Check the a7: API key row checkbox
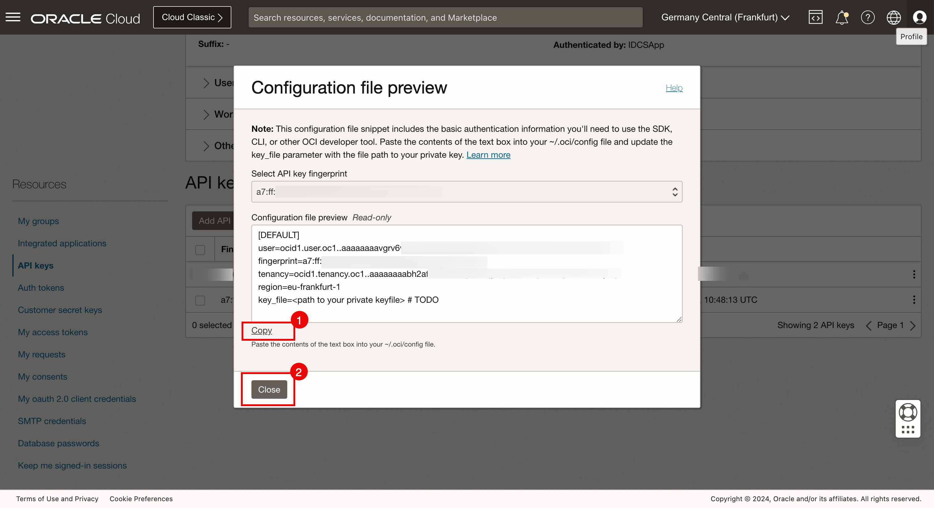The height and width of the screenshot is (508, 934). tap(200, 300)
